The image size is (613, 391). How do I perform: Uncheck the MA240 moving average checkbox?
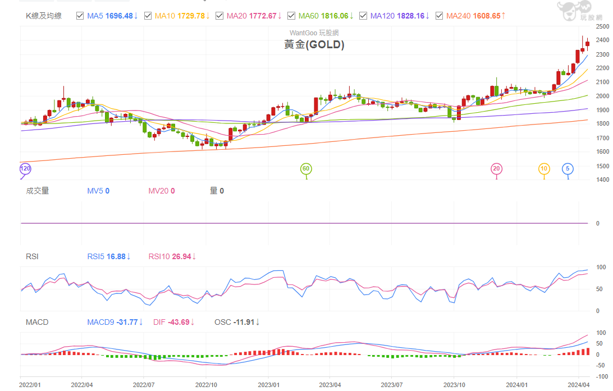point(439,16)
